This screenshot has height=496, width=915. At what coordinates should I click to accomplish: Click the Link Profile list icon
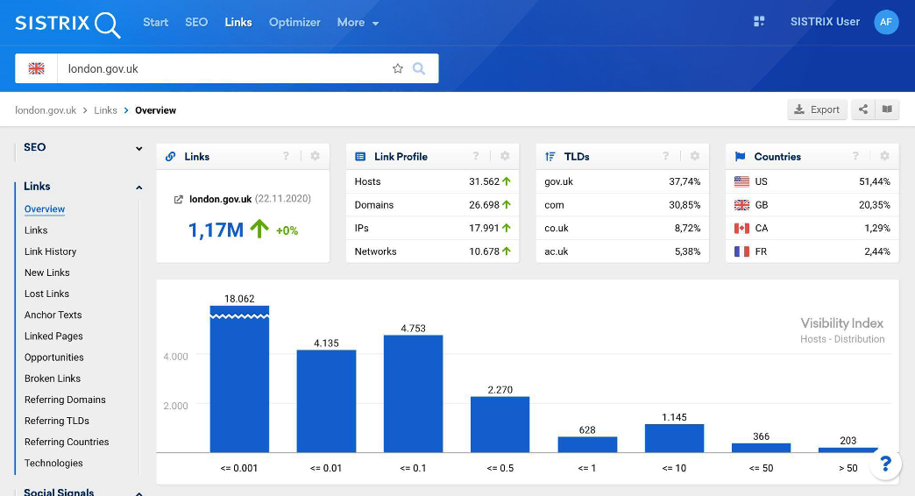(360, 156)
